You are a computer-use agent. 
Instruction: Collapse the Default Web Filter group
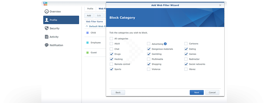click(x=87, y=26)
